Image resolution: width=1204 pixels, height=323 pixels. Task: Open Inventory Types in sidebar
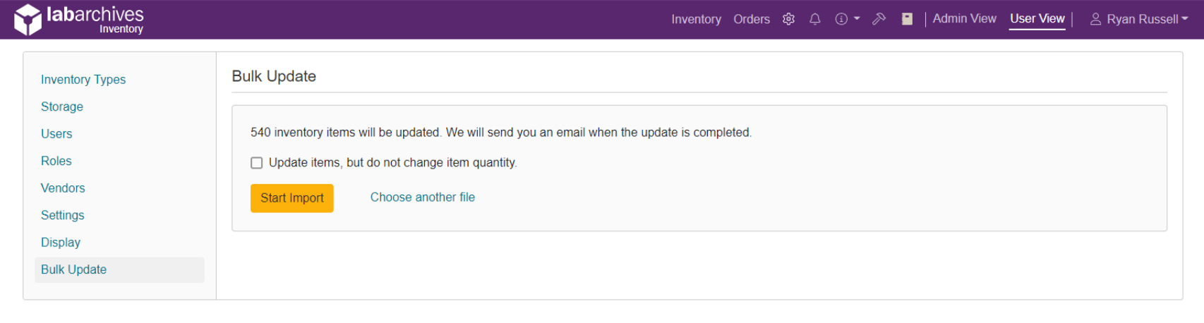[x=83, y=80]
